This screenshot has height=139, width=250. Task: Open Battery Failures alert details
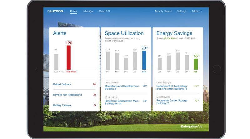pyautogui.click(x=62, y=105)
